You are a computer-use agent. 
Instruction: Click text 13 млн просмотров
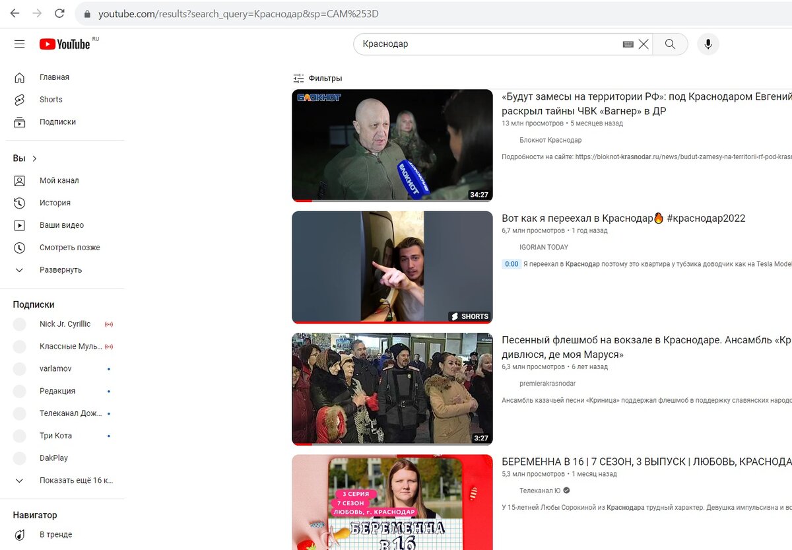533,123
